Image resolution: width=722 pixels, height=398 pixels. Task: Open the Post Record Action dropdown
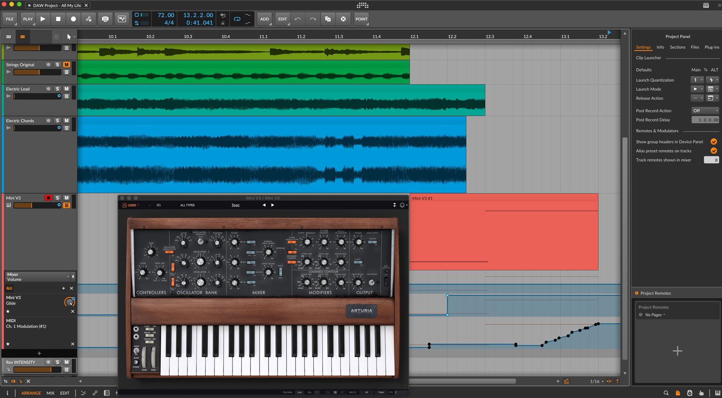point(705,111)
